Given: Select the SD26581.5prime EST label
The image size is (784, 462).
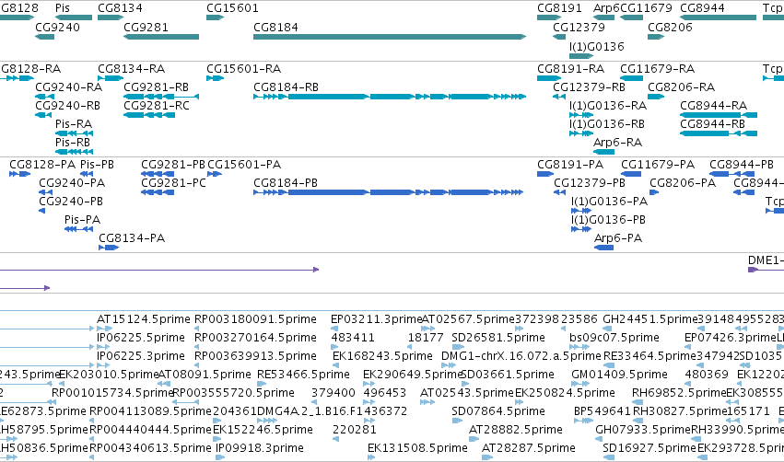Looking at the screenshot, I should pyautogui.click(x=498, y=338).
